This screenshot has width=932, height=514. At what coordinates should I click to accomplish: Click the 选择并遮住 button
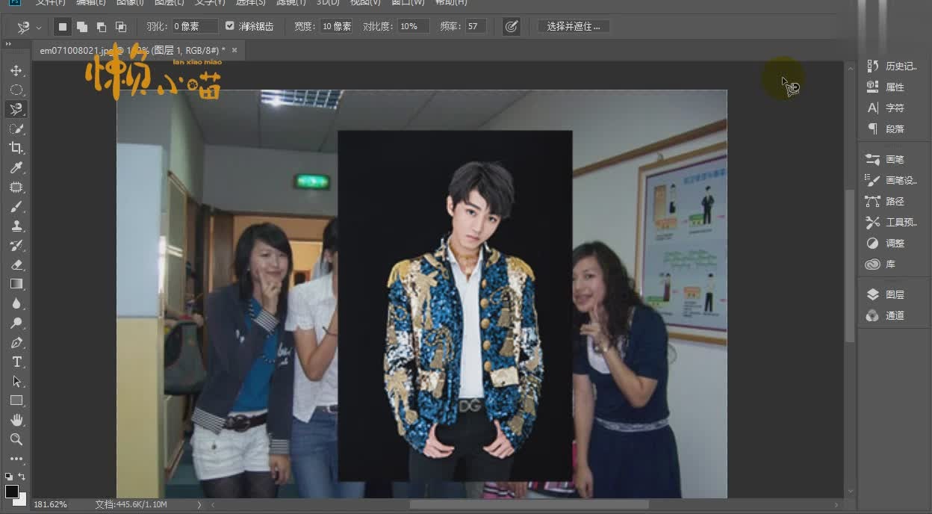click(574, 26)
